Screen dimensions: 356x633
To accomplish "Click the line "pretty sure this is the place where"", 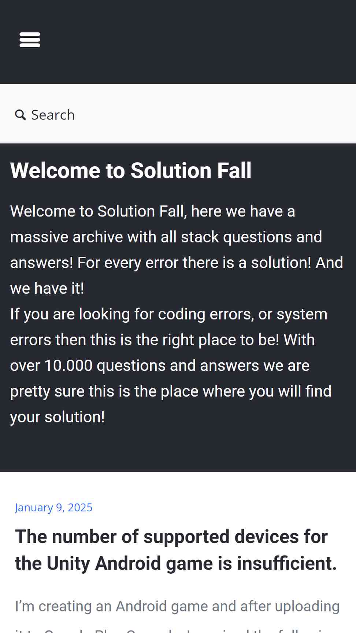I will [x=171, y=392].
